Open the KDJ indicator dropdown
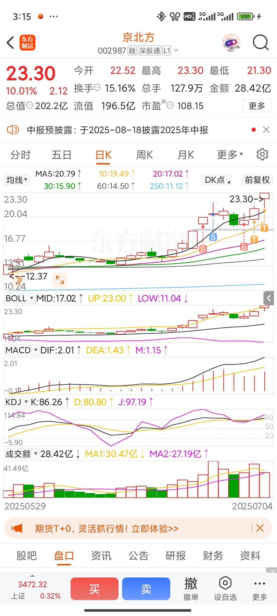This screenshot has height=616, width=277. click(17, 402)
